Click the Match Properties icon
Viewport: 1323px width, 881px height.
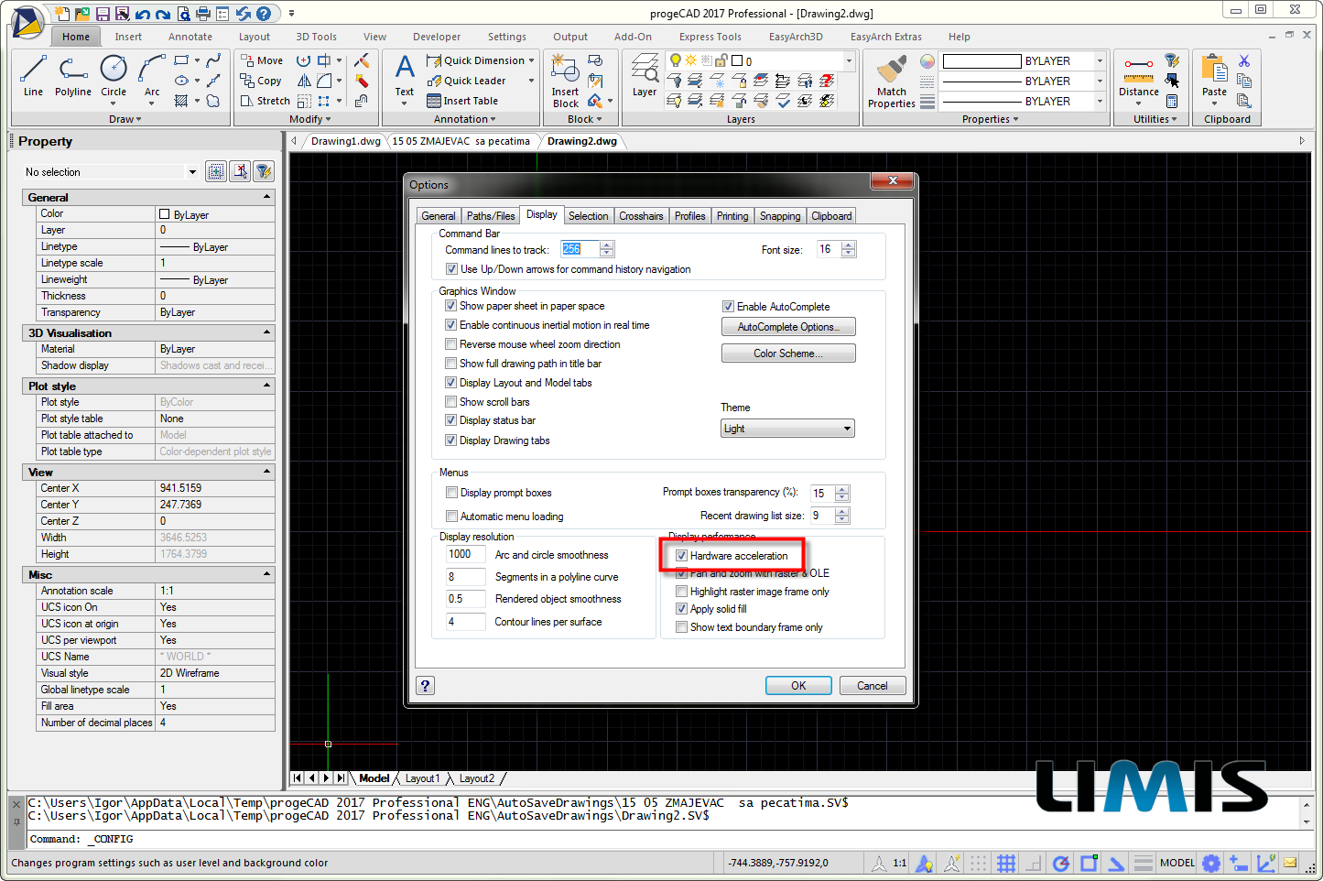pos(891,78)
